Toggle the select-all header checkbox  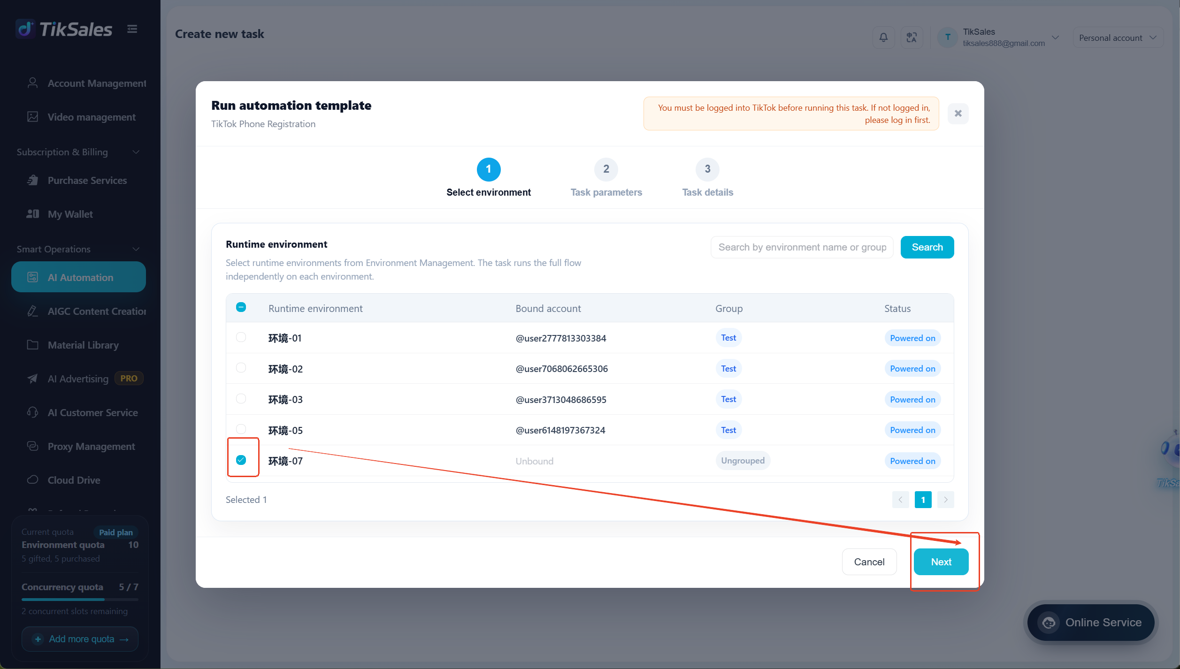[x=241, y=307]
